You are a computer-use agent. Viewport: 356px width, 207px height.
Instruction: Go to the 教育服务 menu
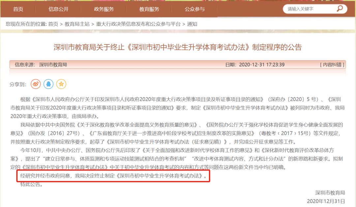point(149,9)
